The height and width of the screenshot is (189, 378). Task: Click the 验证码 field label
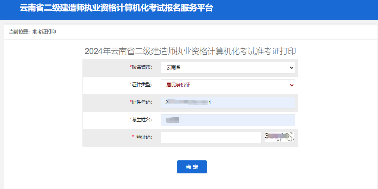point(142,137)
